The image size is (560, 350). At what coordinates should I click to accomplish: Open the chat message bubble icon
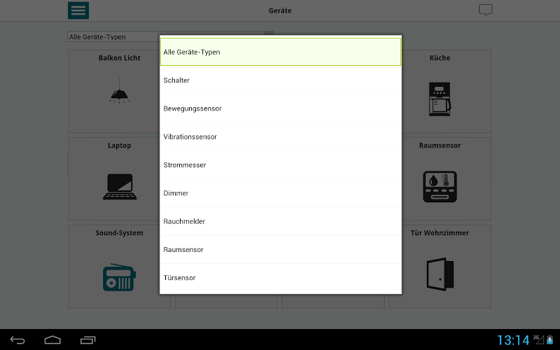(485, 10)
